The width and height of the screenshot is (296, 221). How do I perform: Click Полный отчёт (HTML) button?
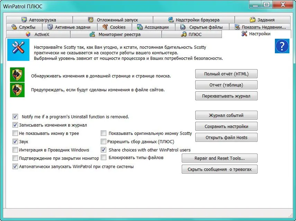226,74
